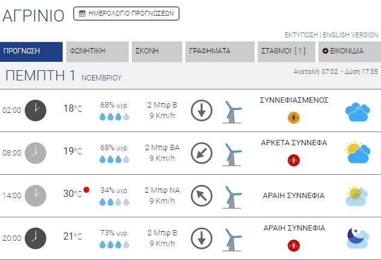Switch to the ΣΚΟΝΗ tab

point(156,51)
